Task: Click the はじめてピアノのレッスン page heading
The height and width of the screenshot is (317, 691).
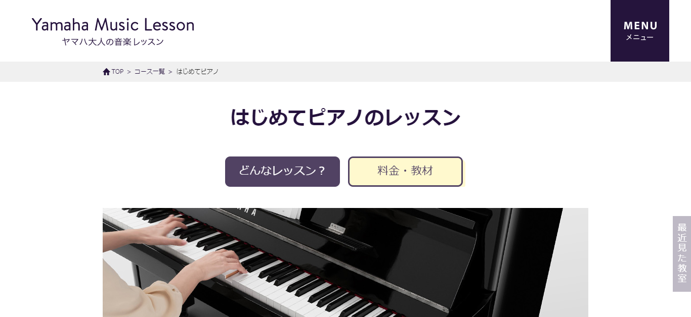Action: [345, 118]
